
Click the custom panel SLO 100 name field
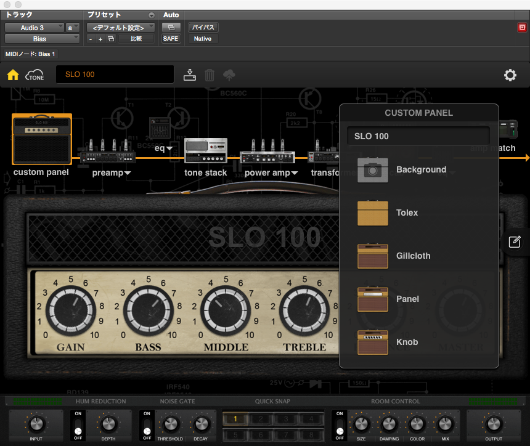[x=418, y=136]
